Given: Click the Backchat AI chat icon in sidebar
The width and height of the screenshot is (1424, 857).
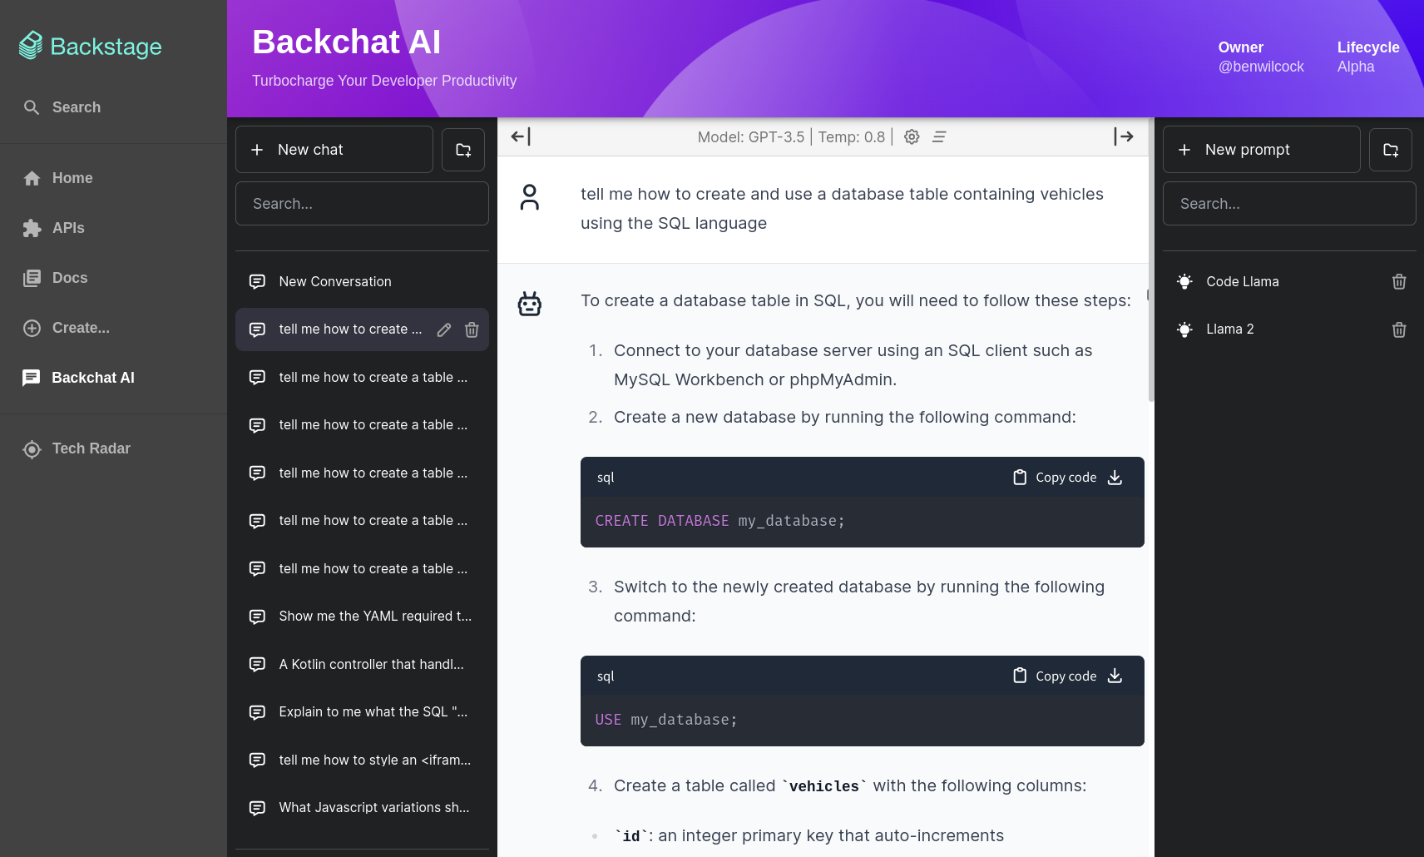Looking at the screenshot, I should pyautogui.click(x=32, y=378).
